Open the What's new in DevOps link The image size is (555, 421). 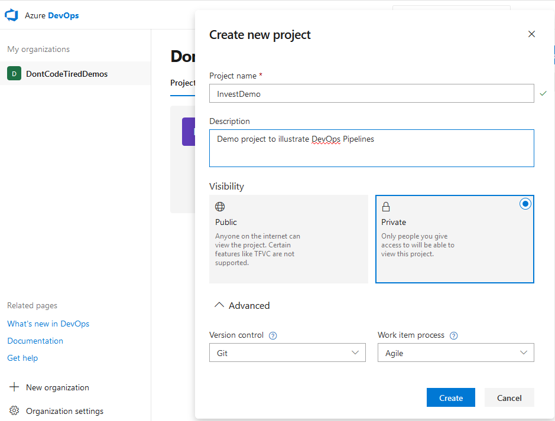(48, 324)
